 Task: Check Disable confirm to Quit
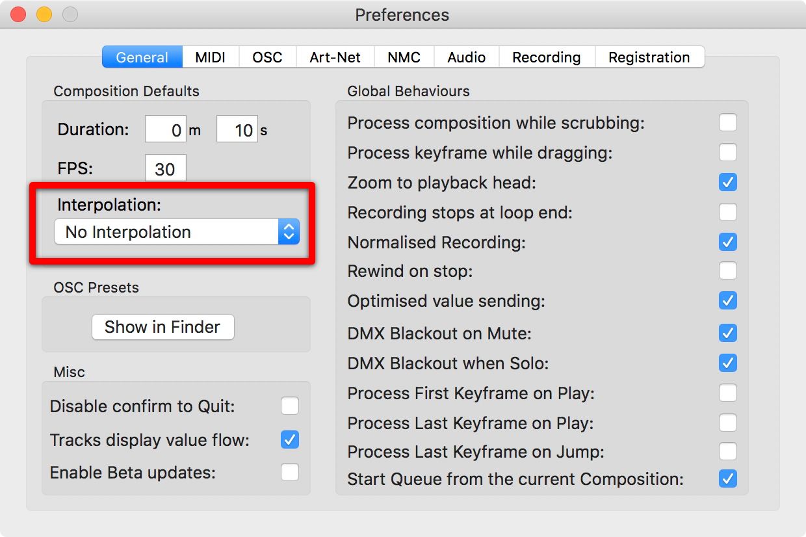pyautogui.click(x=290, y=406)
